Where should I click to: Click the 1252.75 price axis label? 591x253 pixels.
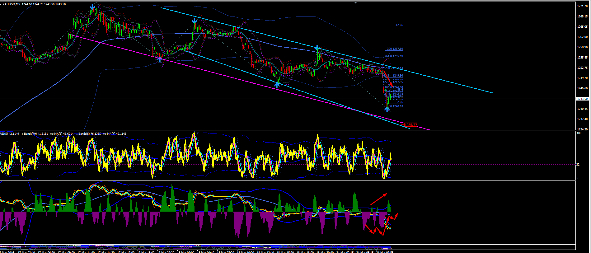582,68
